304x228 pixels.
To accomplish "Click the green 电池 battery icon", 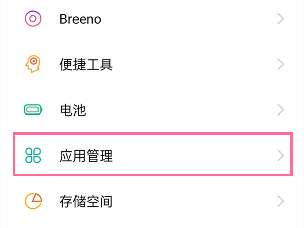I will 33,109.
